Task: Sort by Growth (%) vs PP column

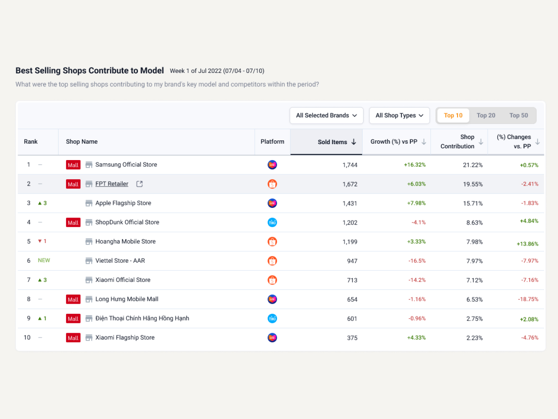Action: coord(424,142)
